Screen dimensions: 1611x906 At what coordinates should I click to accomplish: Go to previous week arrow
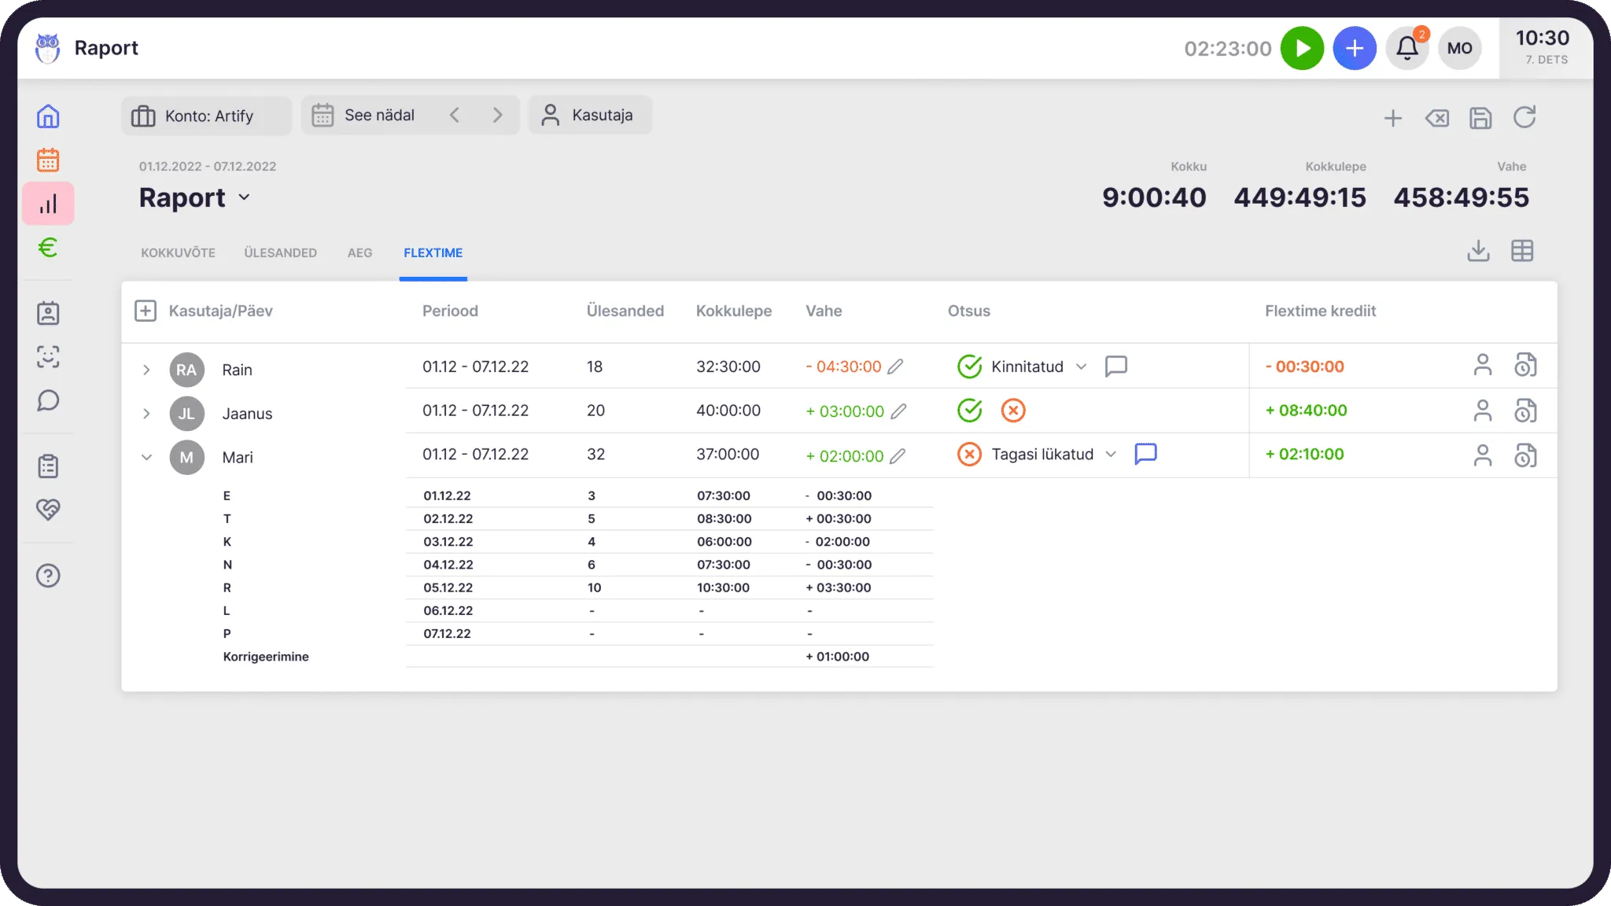pos(455,116)
